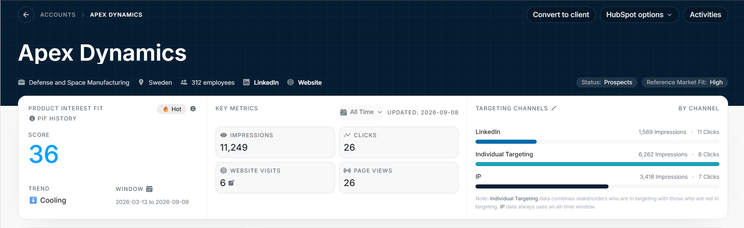Image resolution: width=744 pixels, height=228 pixels.
Task: Open the company Website link
Action: click(310, 82)
